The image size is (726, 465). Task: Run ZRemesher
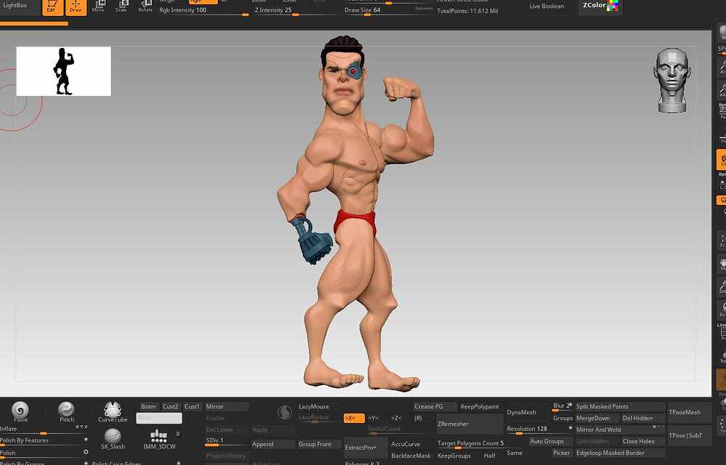(x=470, y=424)
